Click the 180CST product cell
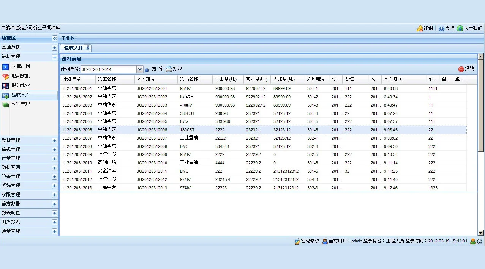The width and height of the screenshot is (485, 269). (x=187, y=130)
